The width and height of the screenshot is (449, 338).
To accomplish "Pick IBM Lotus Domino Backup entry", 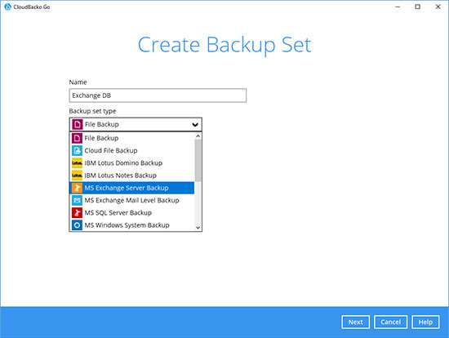I will (131, 163).
